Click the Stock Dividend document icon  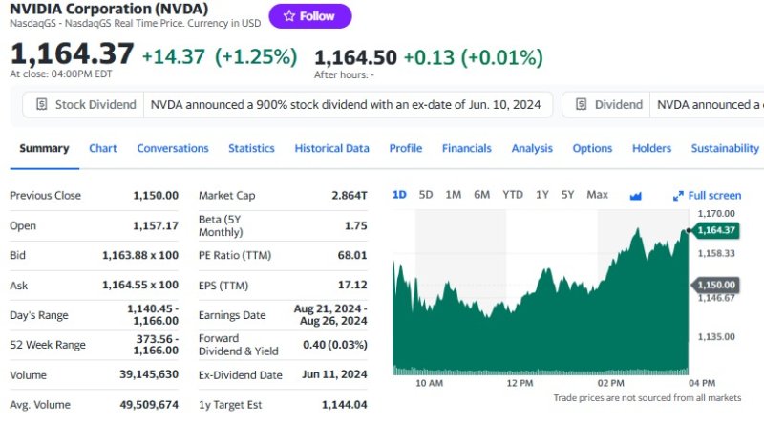tap(41, 105)
